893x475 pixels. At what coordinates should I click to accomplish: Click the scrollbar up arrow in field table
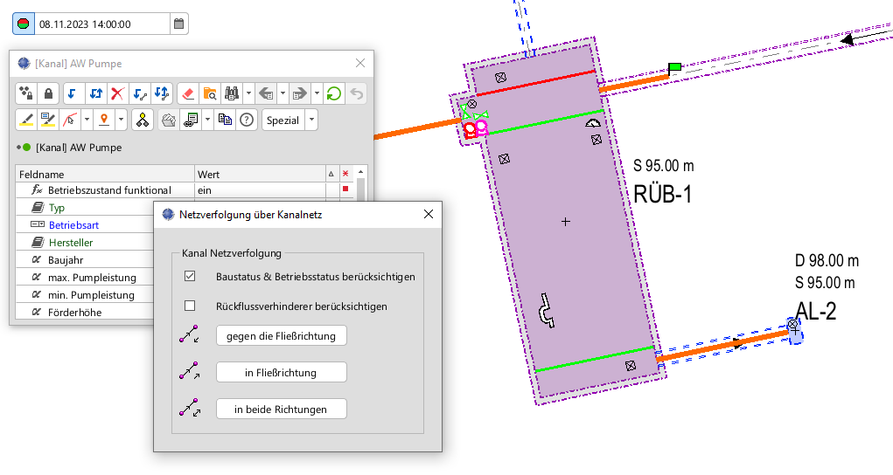pos(360,172)
